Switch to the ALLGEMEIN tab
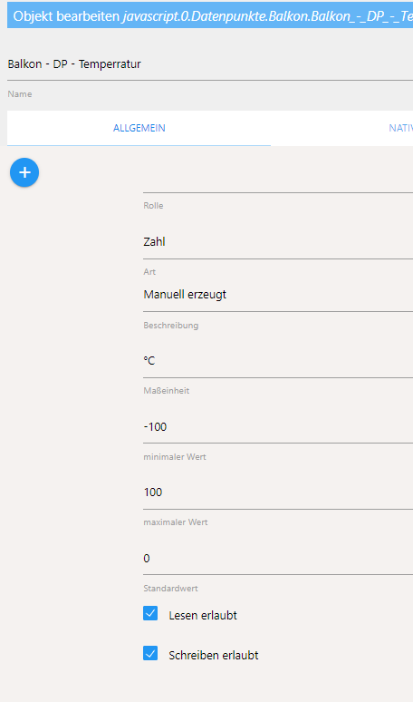 (139, 128)
